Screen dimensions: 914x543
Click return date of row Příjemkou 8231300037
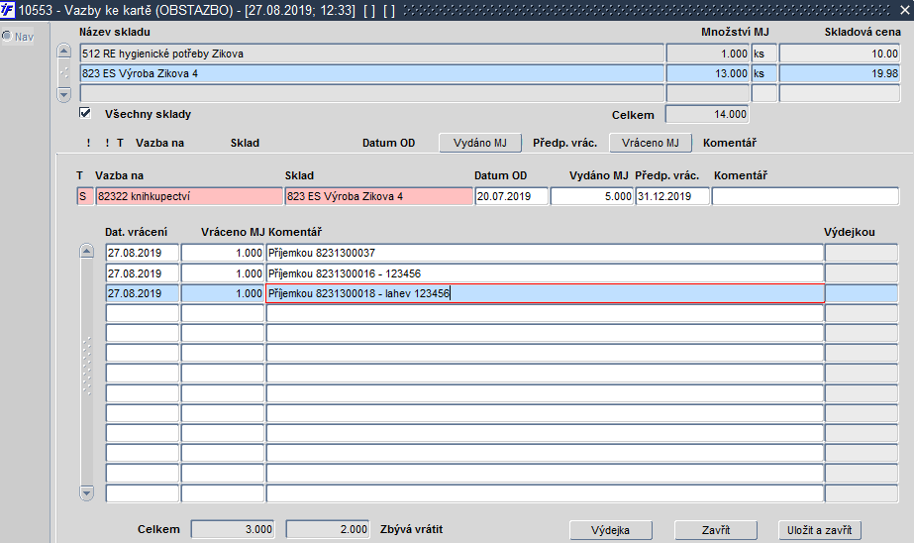pyautogui.click(x=143, y=253)
